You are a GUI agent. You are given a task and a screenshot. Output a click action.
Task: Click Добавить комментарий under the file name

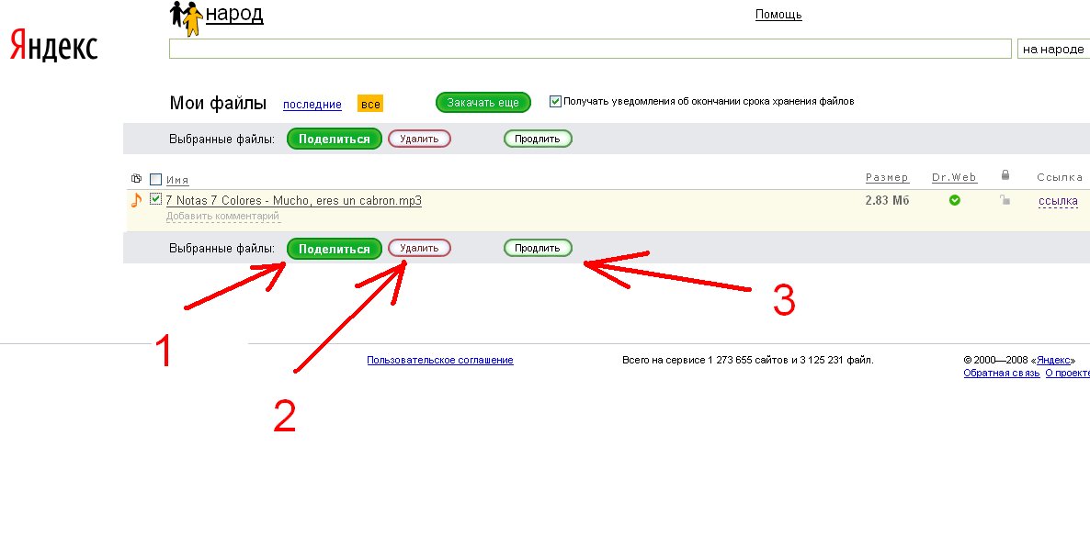click(x=222, y=216)
